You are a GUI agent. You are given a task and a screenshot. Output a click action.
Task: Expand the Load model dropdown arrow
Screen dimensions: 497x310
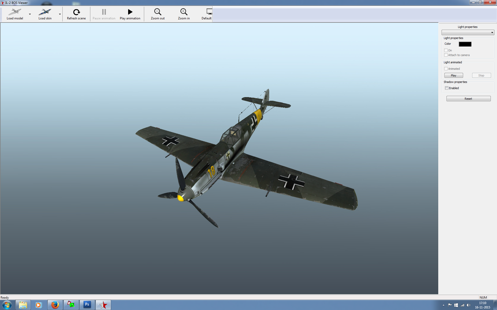pos(30,14)
